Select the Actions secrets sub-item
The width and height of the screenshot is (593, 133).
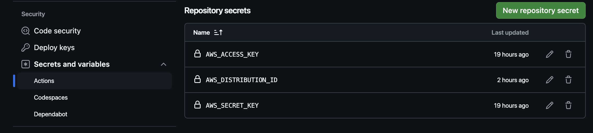click(x=95, y=81)
